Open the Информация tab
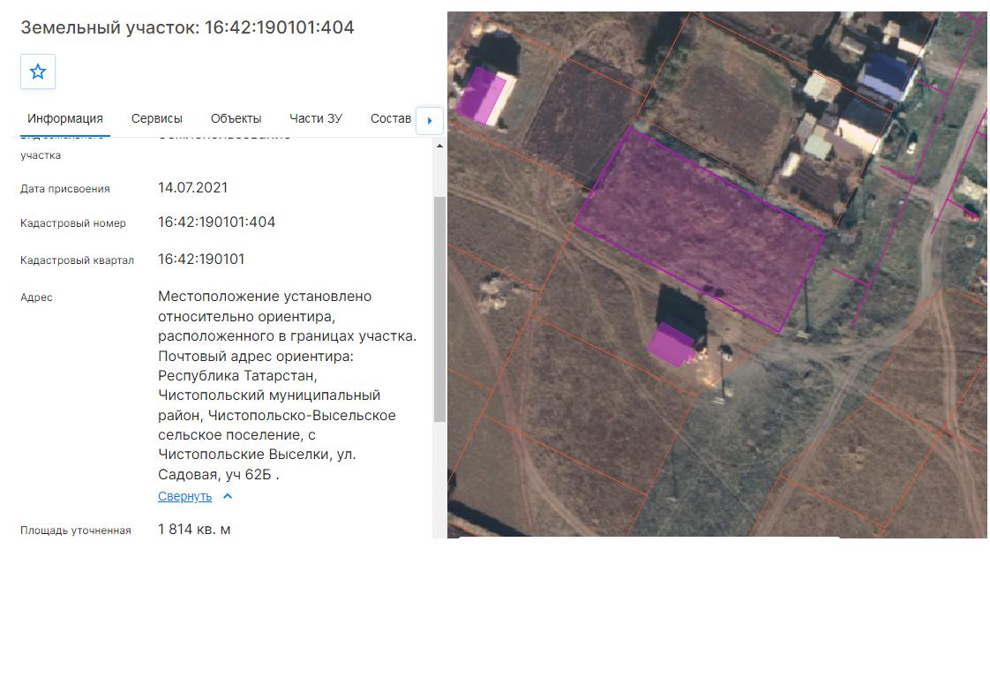The image size is (990, 700). pyautogui.click(x=65, y=119)
